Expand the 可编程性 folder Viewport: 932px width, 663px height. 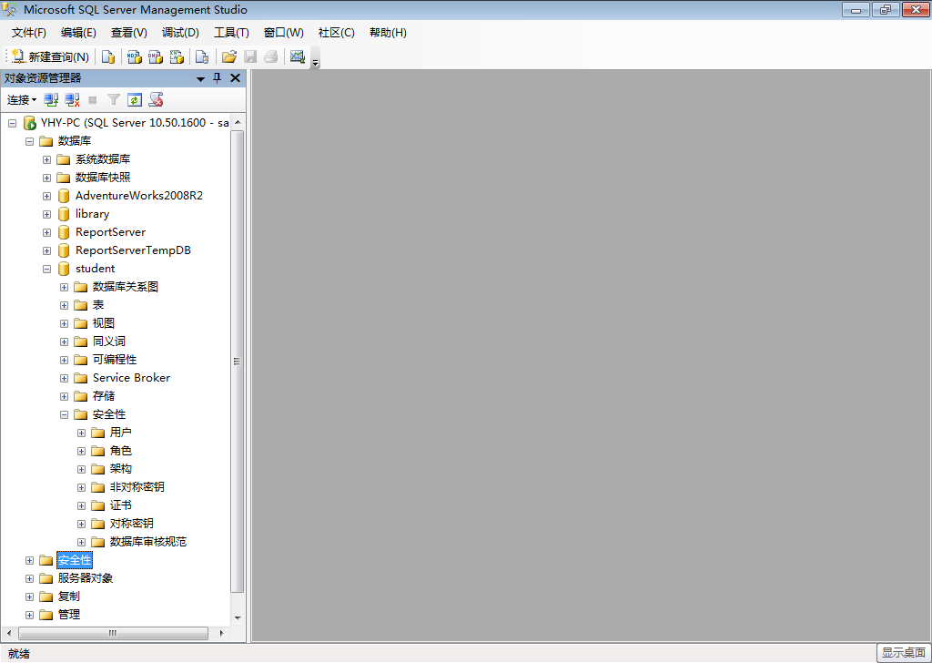point(65,361)
